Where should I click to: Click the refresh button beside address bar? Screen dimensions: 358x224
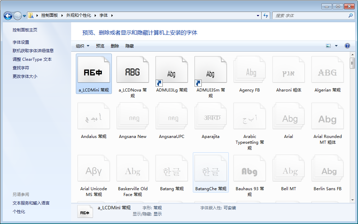point(266,16)
